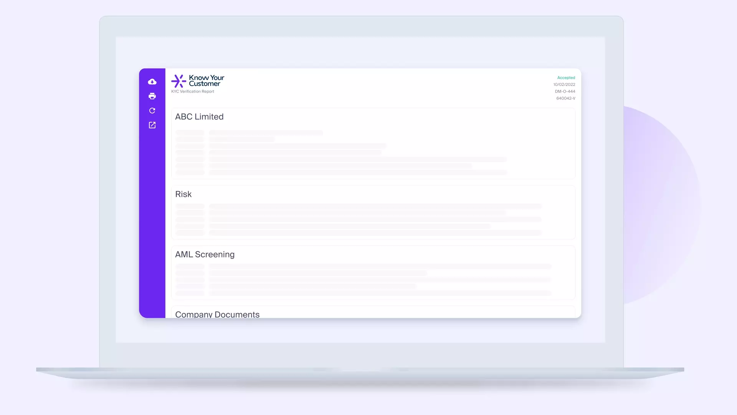Click the date 10/02/2022
The width and height of the screenshot is (737, 415).
click(564, 85)
